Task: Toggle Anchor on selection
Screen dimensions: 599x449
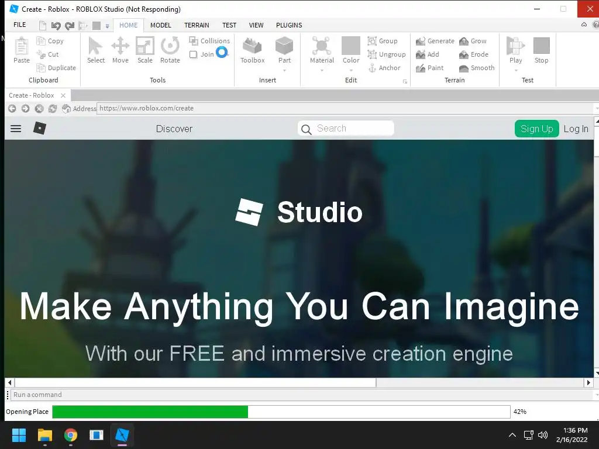Action: pyautogui.click(x=384, y=68)
